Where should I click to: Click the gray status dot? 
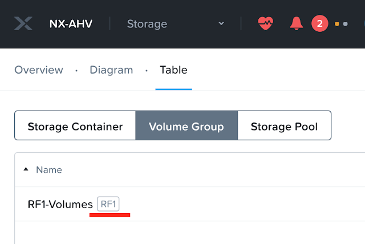(x=345, y=24)
